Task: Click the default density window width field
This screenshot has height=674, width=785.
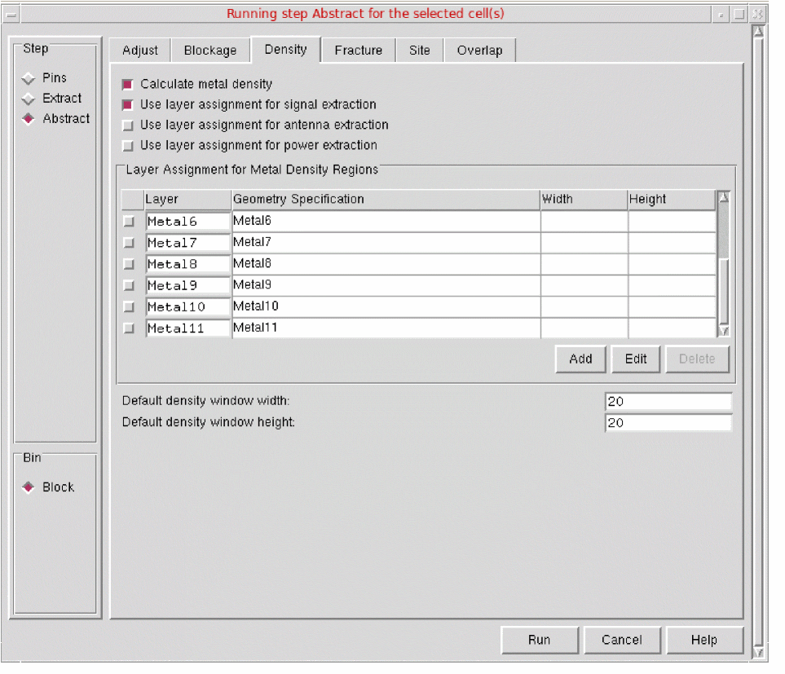Action: click(668, 402)
